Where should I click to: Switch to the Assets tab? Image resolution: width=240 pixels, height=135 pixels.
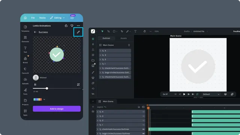(x=123, y=38)
